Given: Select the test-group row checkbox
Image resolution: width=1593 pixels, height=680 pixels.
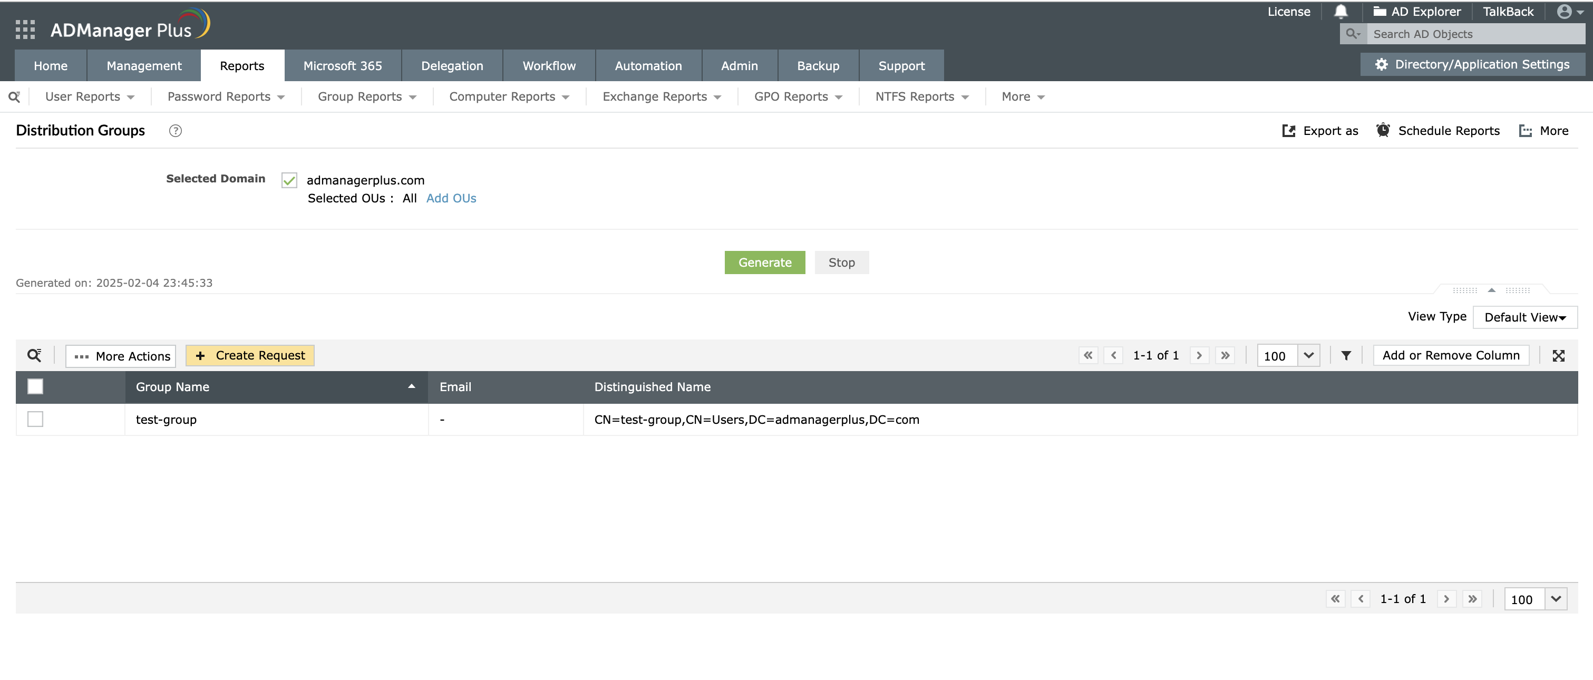Looking at the screenshot, I should click(35, 419).
